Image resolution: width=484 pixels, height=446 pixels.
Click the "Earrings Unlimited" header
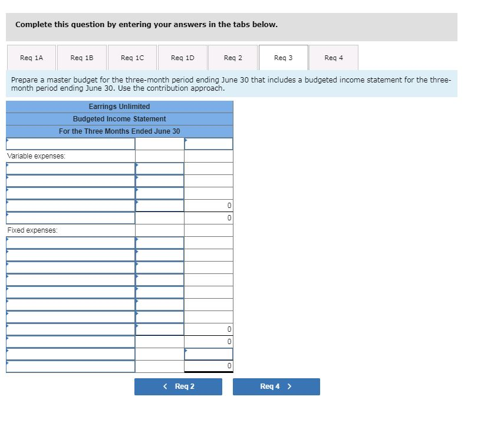[x=120, y=107]
